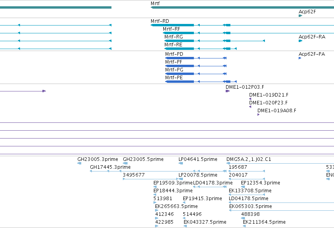
Task: Select the EP18444.3prime EST label
Action: [173, 191]
